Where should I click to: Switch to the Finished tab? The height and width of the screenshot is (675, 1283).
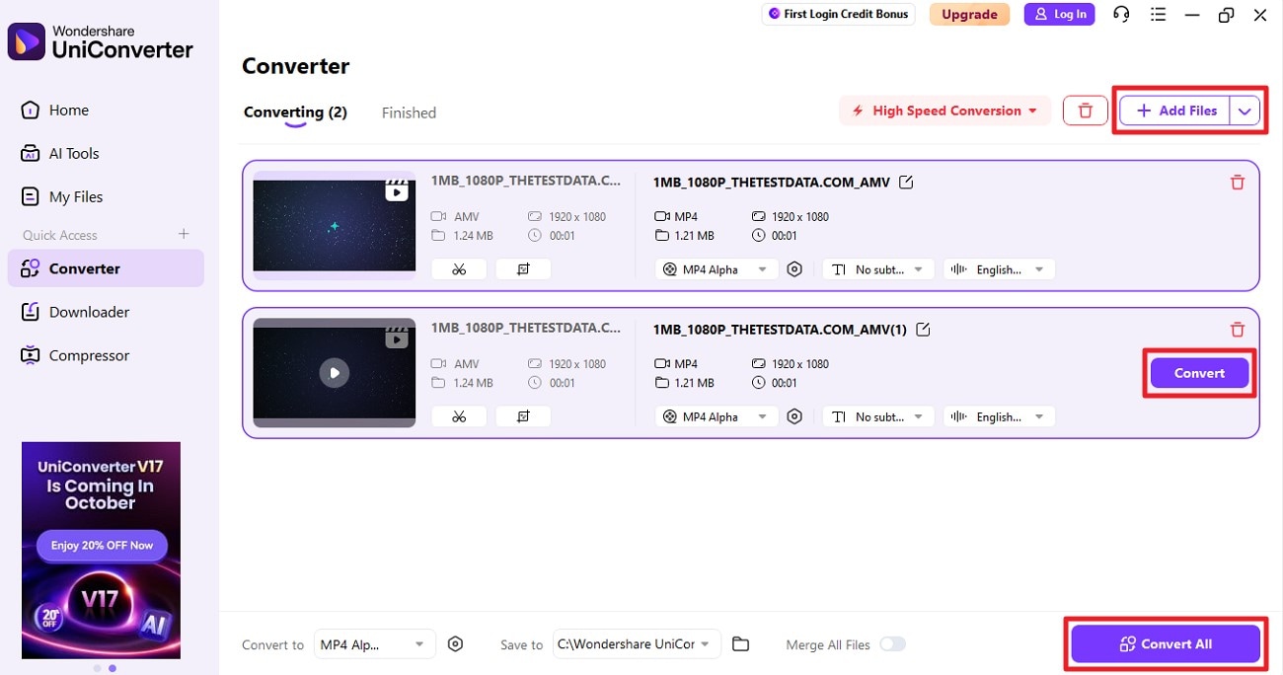click(409, 112)
